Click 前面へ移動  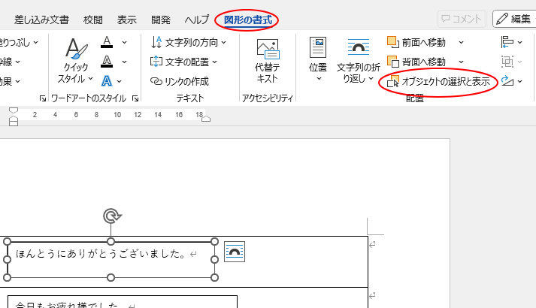pyautogui.click(x=416, y=43)
